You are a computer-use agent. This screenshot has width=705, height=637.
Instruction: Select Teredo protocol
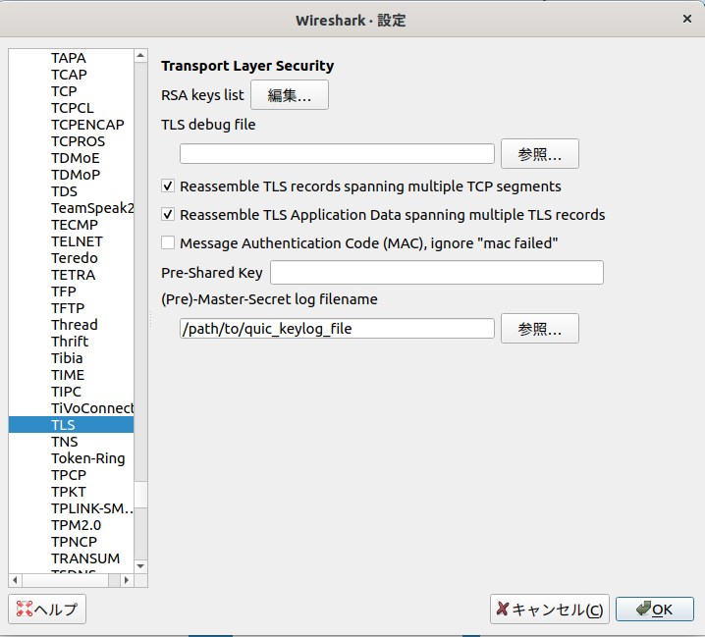click(75, 258)
